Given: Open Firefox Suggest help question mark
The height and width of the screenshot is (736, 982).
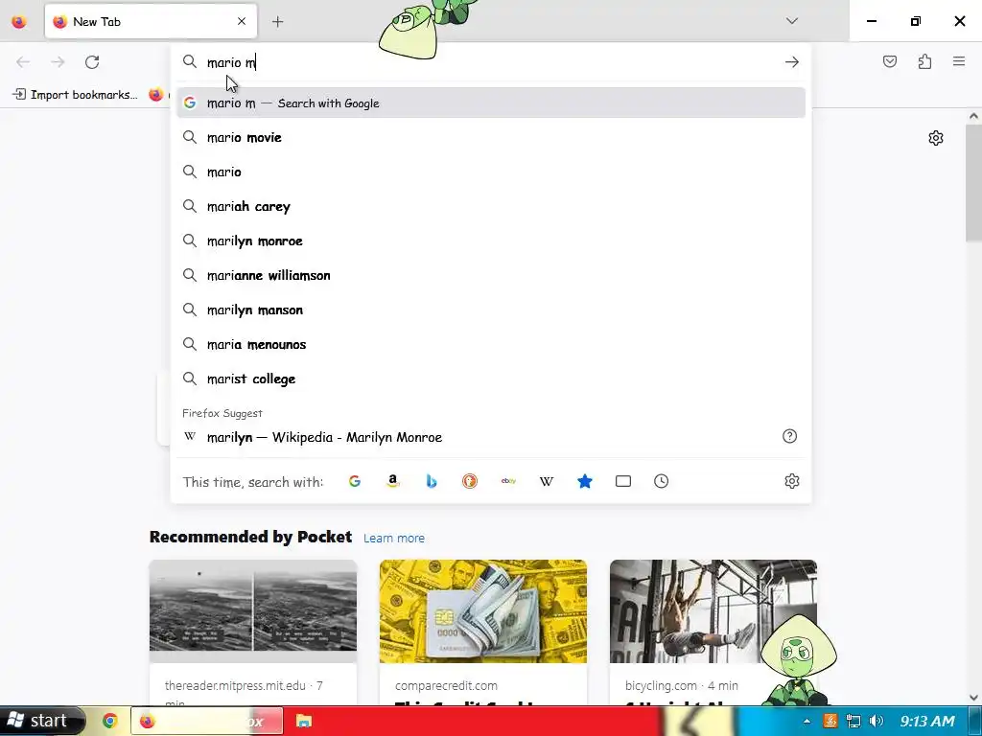Looking at the screenshot, I should [x=790, y=436].
